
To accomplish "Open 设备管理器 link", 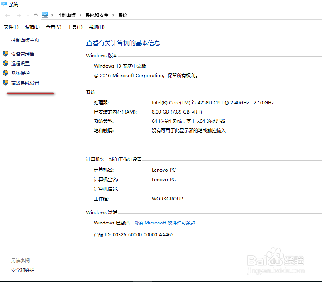I will pos(23,54).
